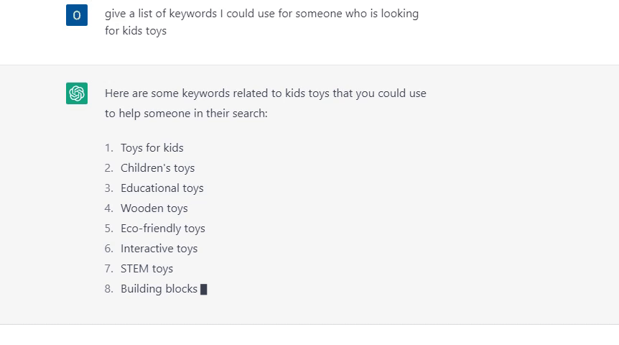The image size is (619, 345).
Task: Select list item 'Eco-friendly toys'
Action: coord(162,229)
